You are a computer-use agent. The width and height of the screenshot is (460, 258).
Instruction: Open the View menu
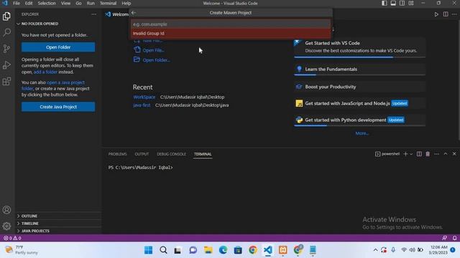click(65, 3)
